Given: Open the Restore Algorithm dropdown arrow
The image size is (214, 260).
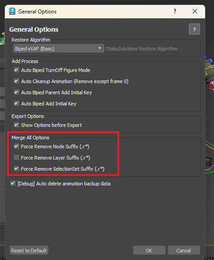Looking at the screenshot, I should pyautogui.click(x=100, y=48).
